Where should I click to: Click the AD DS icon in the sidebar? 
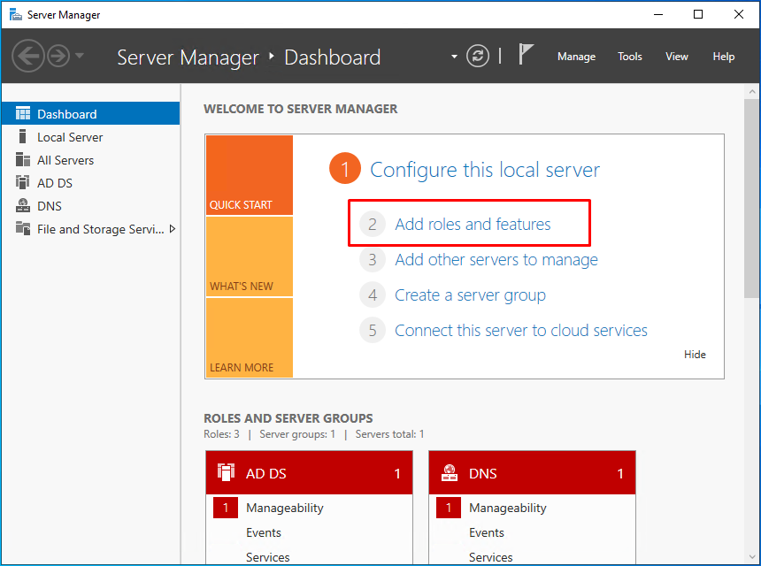22,182
